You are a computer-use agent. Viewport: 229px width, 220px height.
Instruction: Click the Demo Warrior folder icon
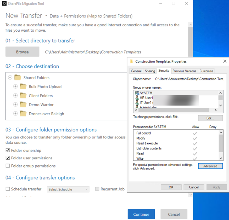(23, 105)
